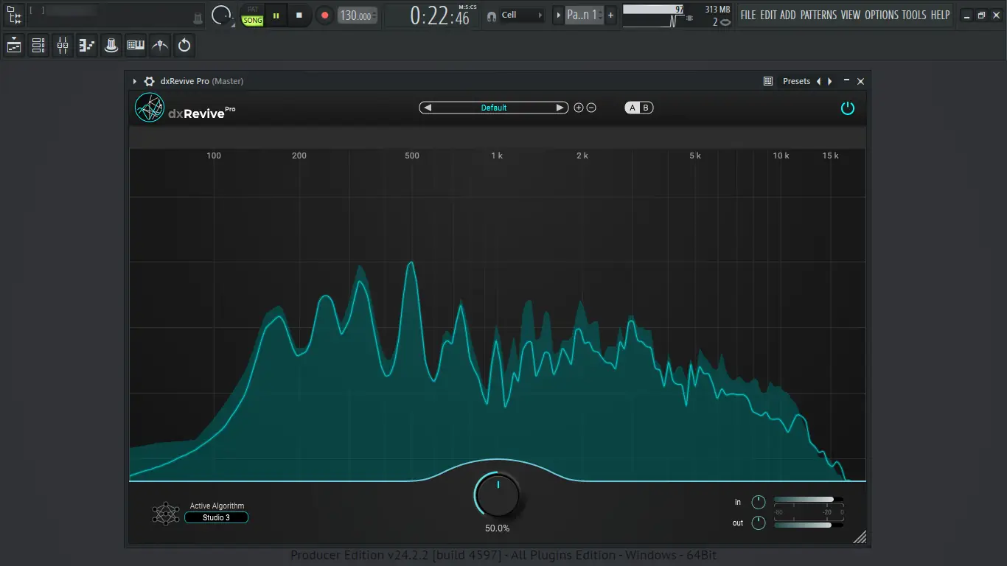Open the Cell snap dropdown

click(523, 15)
